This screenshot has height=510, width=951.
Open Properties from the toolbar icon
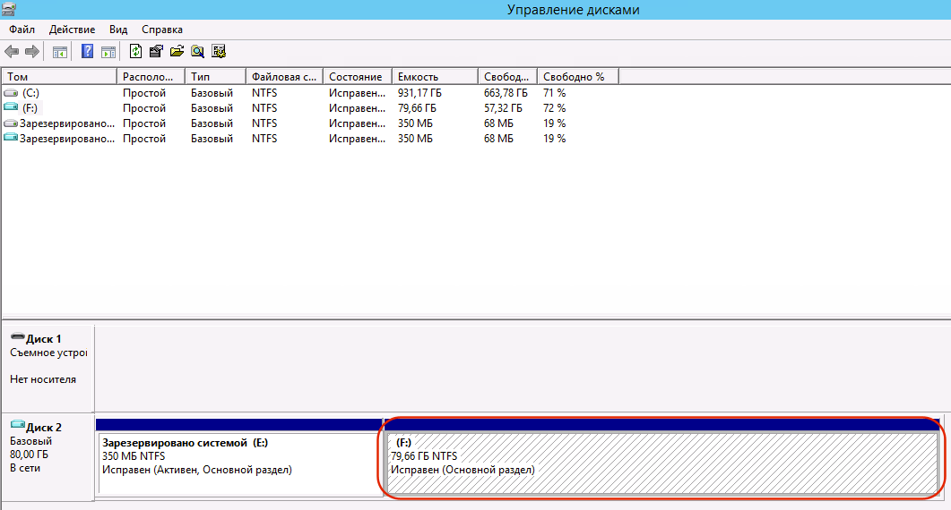(156, 51)
